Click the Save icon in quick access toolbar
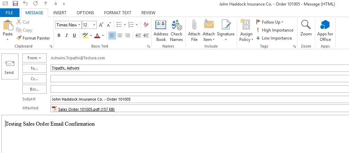 (15, 4)
